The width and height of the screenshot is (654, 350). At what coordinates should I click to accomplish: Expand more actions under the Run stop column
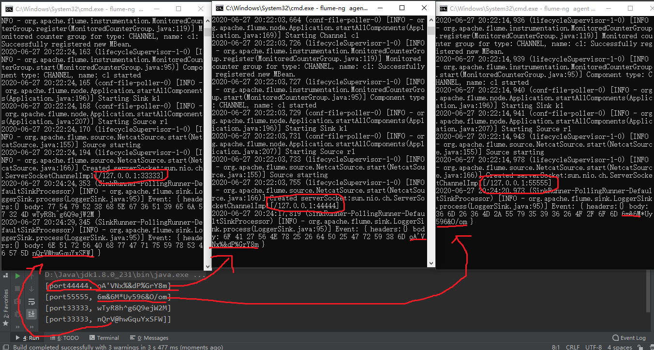[x=17, y=327]
